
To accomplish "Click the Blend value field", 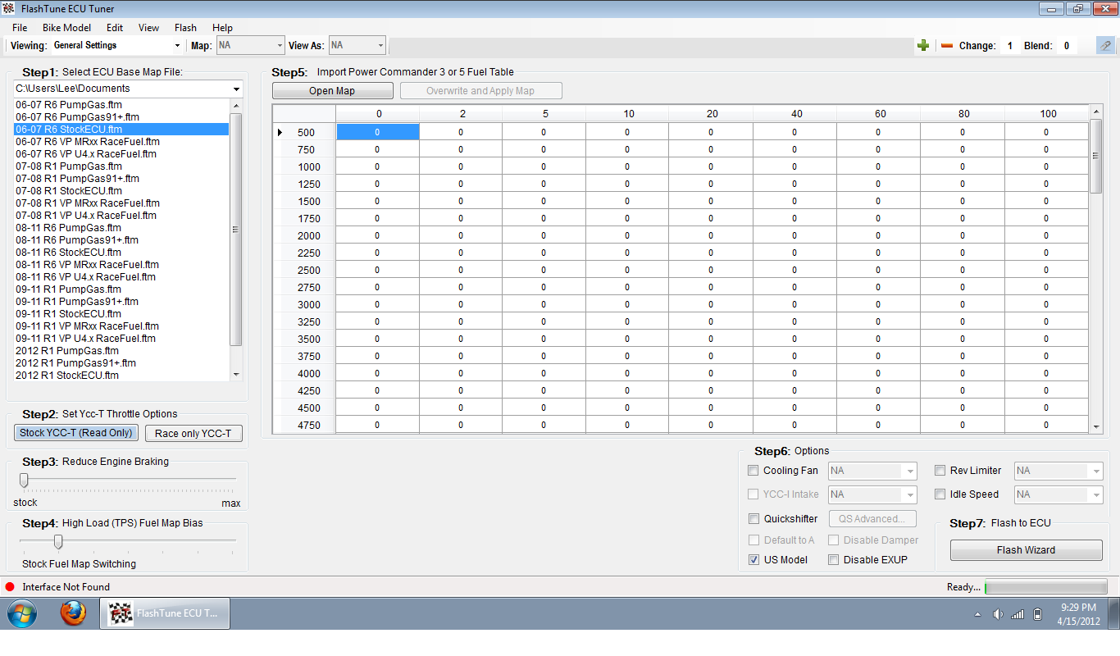I will [x=1067, y=46].
